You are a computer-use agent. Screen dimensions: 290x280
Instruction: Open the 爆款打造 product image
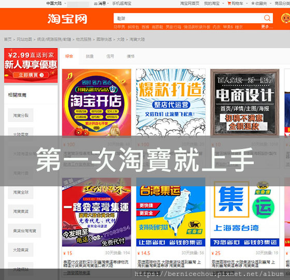click(x=171, y=103)
